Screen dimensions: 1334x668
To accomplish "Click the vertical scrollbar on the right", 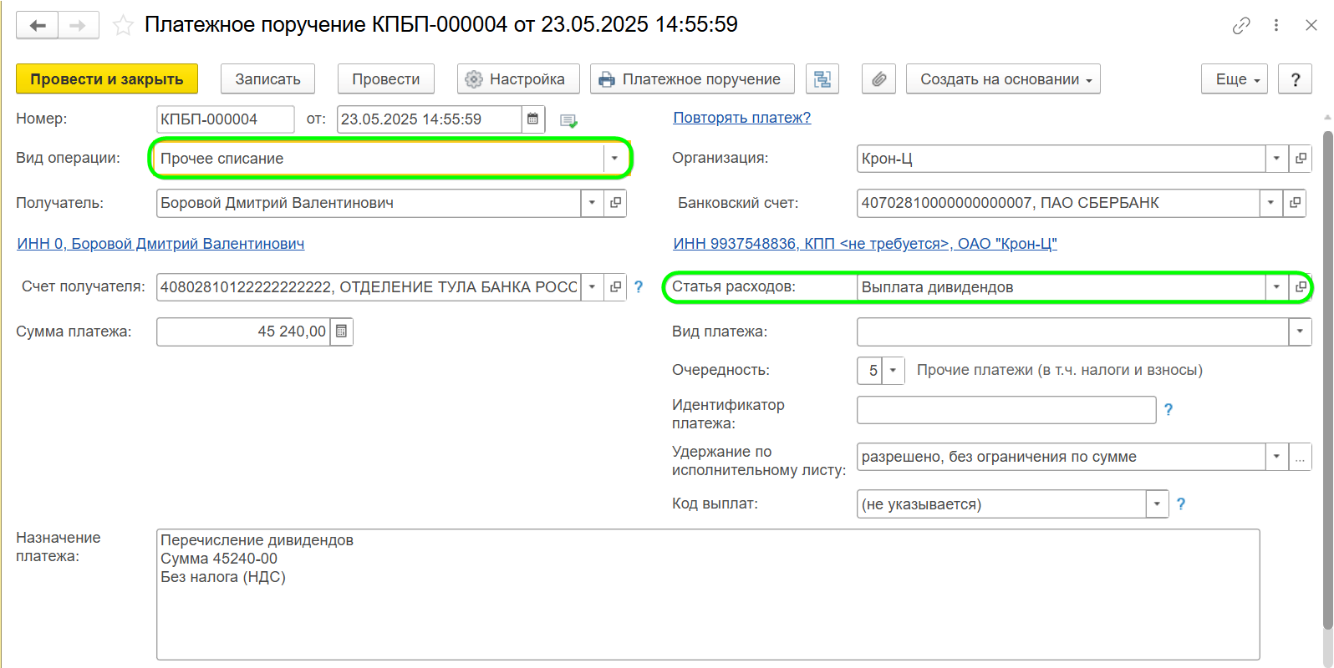I will (1327, 376).
